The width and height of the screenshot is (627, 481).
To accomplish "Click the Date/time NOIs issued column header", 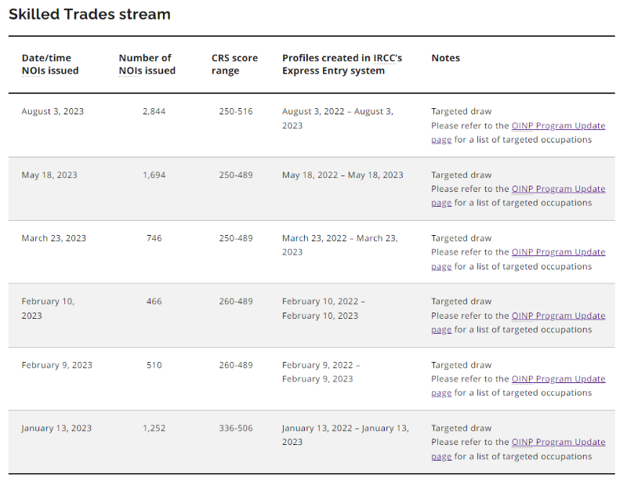I will (50, 64).
